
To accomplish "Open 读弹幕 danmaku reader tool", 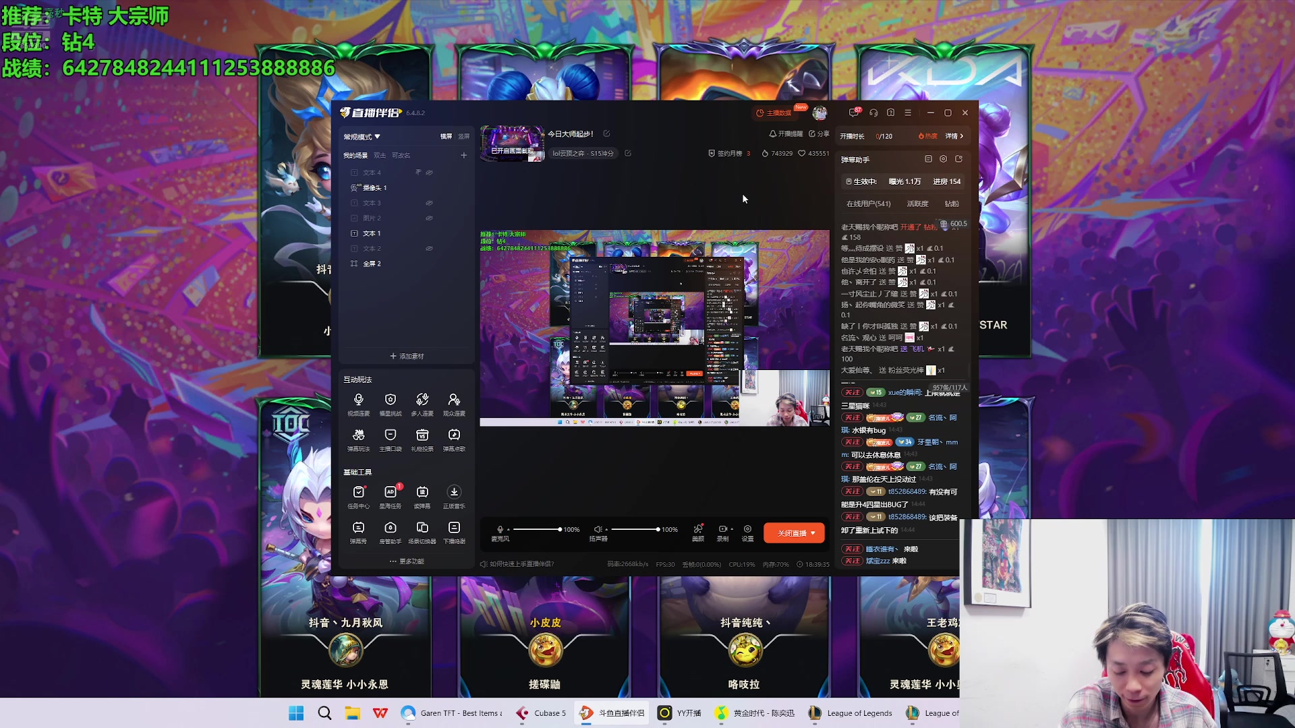I will pyautogui.click(x=422, y=497).
